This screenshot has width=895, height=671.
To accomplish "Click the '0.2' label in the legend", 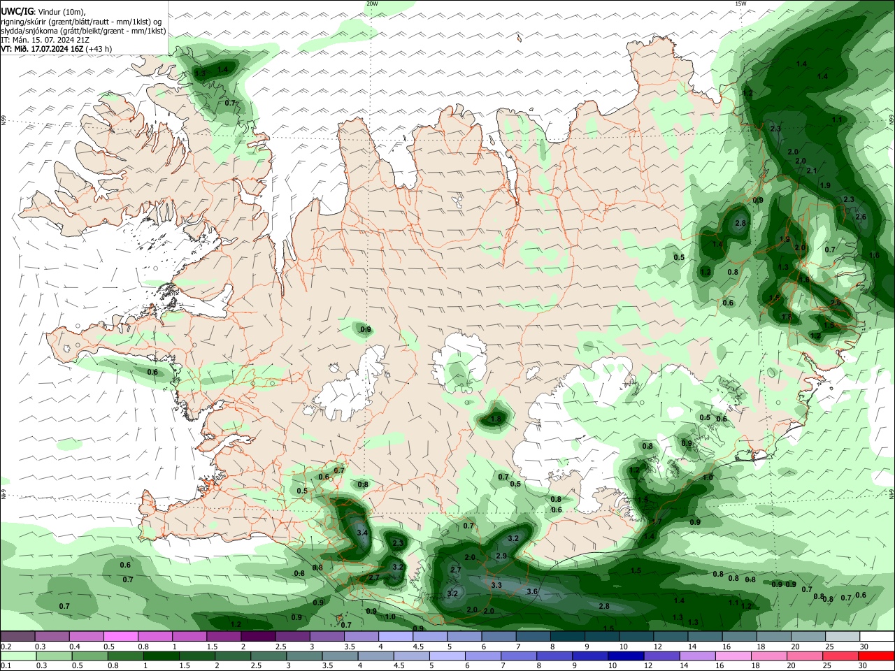I will click(6, 647).
